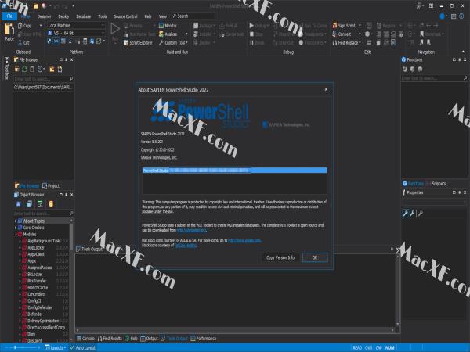Image resolution: width=470 pixels, height=352 pixels.
Task: Click the Copy button in ribbon
Action: (x=25, y=26)
